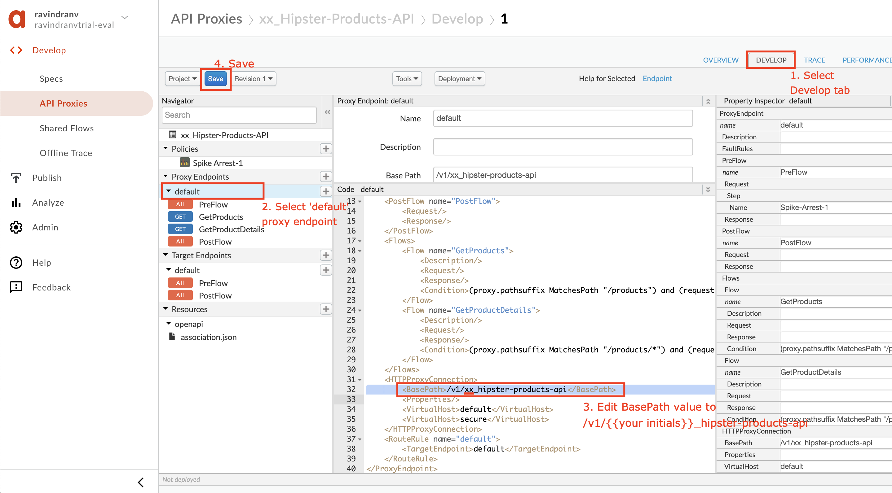
Task: Collapse the Policies tree section
Action: pos(166,148)
